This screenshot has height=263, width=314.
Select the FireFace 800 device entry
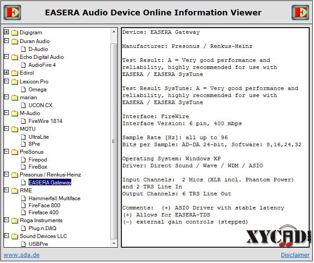pos(44,205)
